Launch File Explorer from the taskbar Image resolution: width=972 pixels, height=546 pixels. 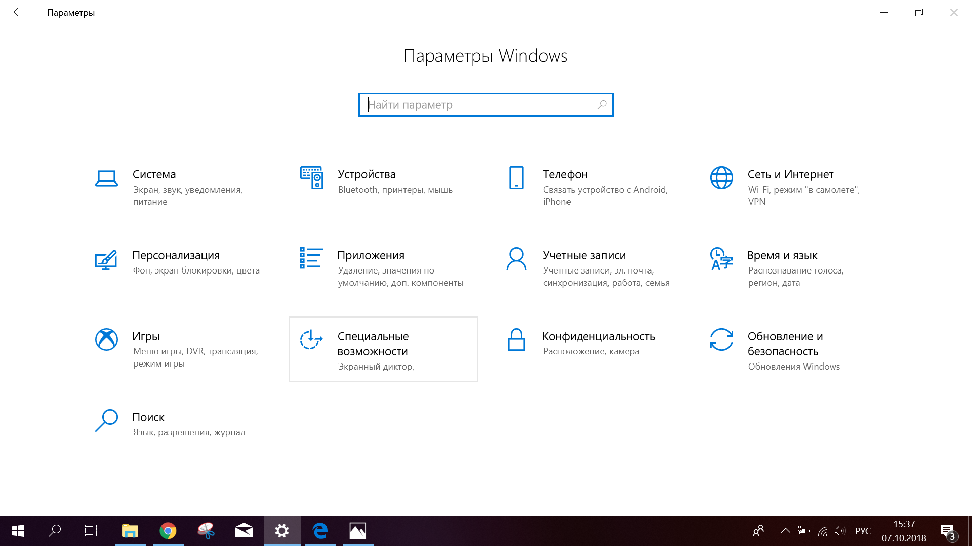[130, 531]
